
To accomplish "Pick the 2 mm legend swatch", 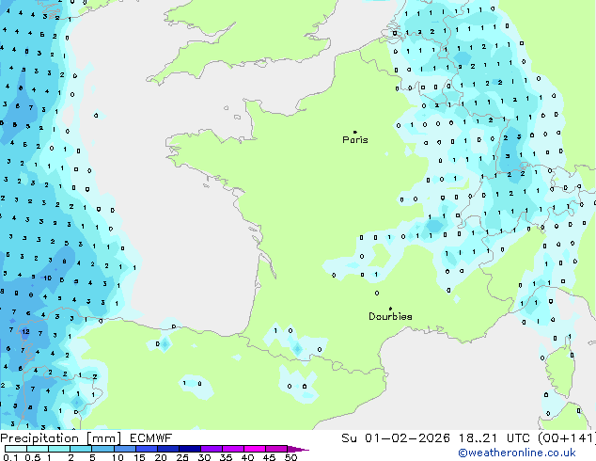I will 81,449.
